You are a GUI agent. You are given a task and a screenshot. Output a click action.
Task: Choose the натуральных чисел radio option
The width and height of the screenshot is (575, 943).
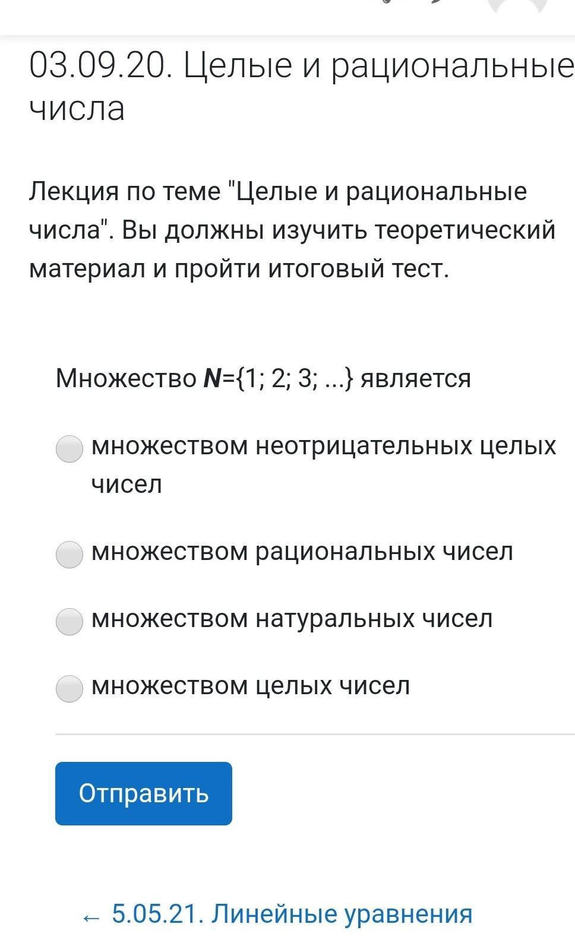point(69,621)
